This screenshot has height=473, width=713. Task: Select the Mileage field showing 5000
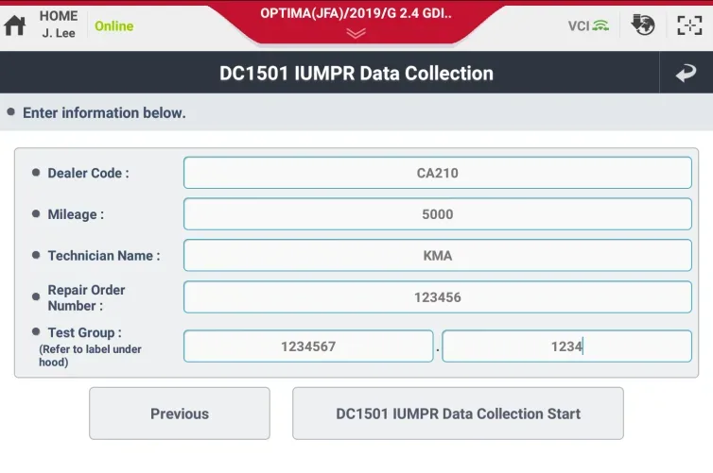438,214
